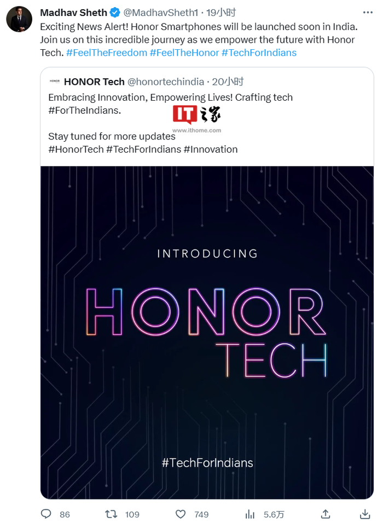Open the @honortechindia handle
The image size is (383, 523).
coord(166,82)
